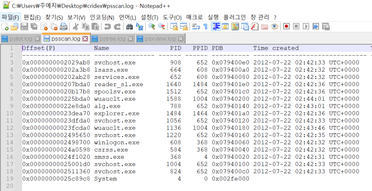
Task: Click the System entry on line 19
Action: (x=105, y=178)
